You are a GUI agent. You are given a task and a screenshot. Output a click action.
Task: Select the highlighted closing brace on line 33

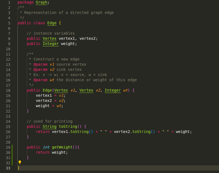coord(18,168)
